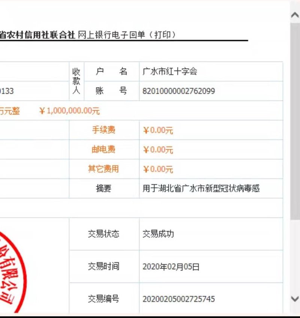Click the amount ¥1,000,000.00元
The height and width of the screenshot is (318, 300).
[x=69, y=111]
